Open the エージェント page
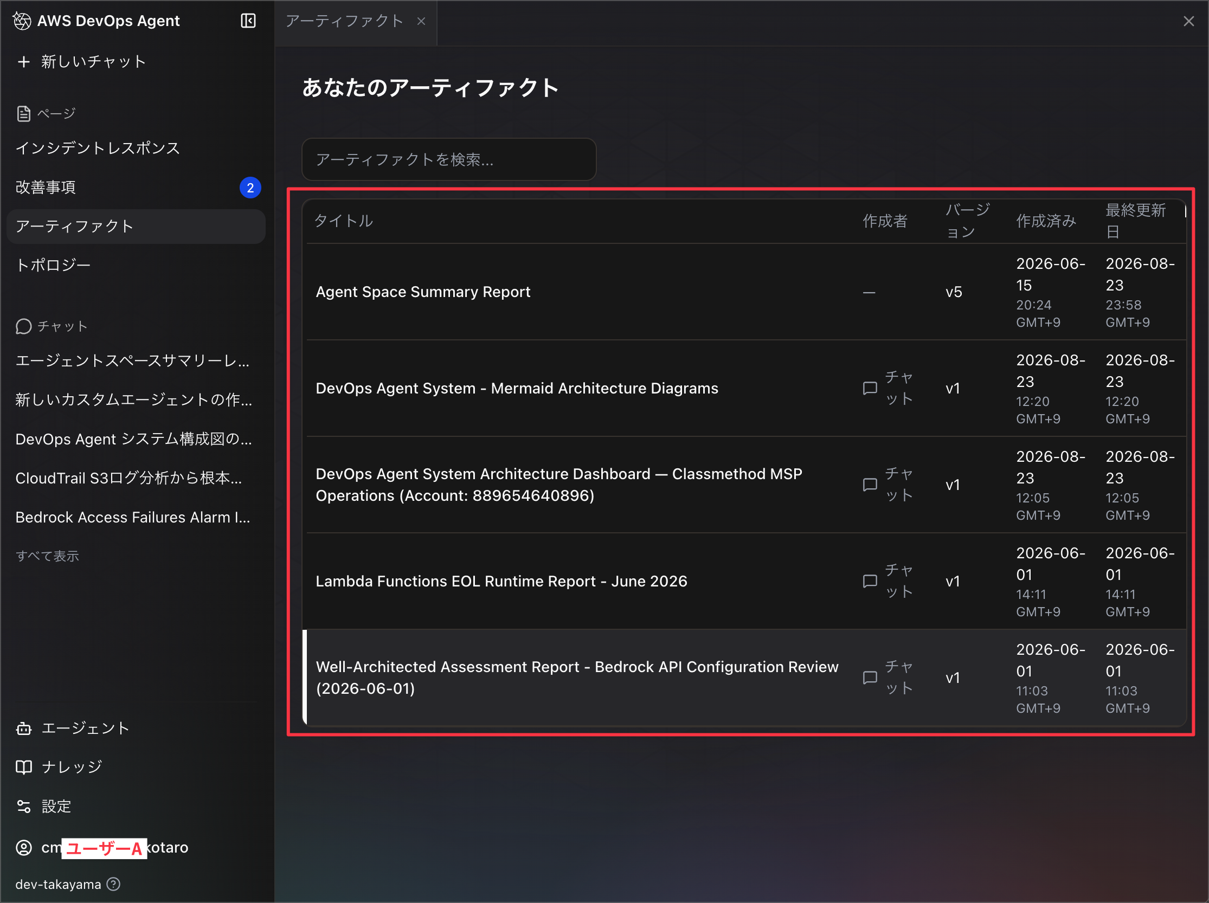1209x903 pixels. tap(85, 728)
